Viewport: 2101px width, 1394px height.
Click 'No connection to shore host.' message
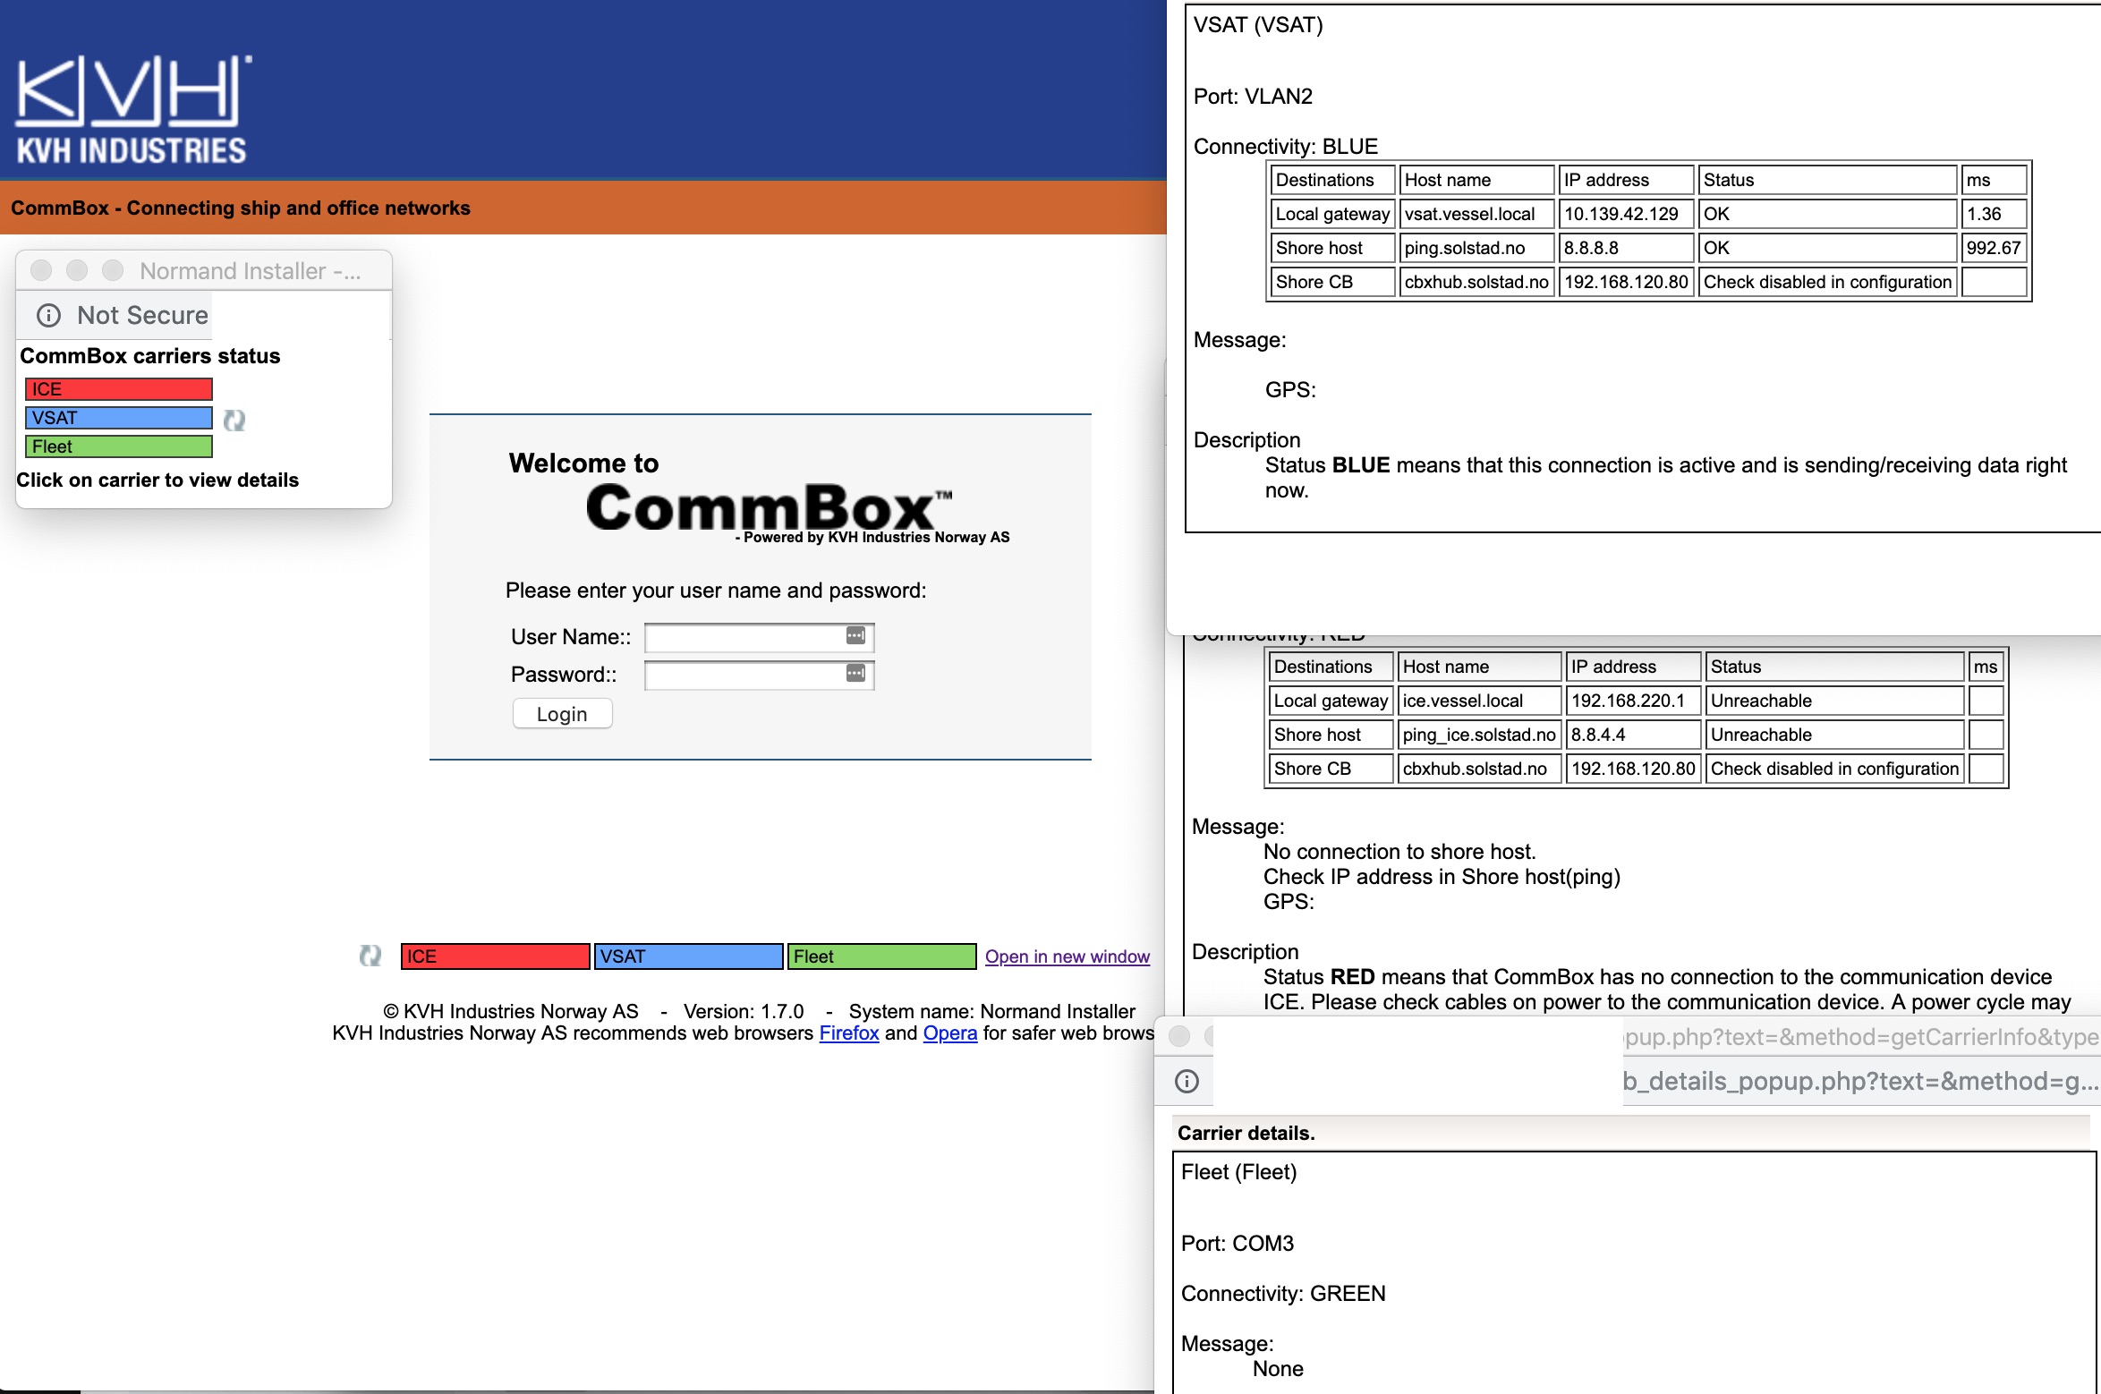1399,852
